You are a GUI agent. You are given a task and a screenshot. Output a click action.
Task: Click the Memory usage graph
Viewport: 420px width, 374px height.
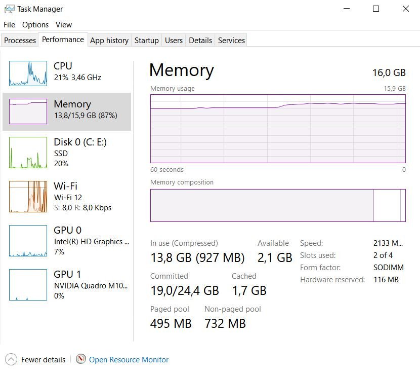coord(277,128)
